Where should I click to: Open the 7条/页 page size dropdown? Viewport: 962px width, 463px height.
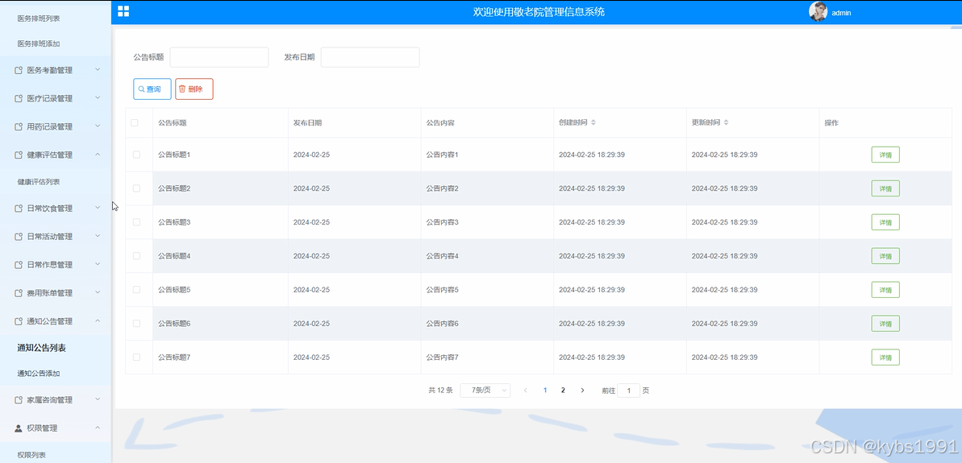point(485,390)
